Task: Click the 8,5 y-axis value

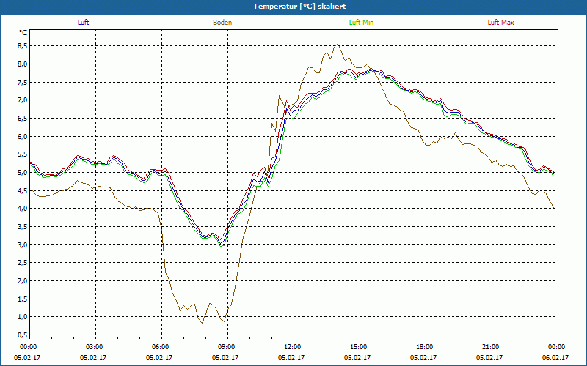Action: pos(22,46)
